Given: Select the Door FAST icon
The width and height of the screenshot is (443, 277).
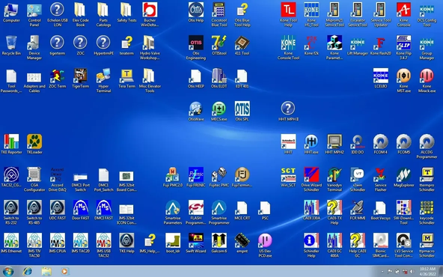Looking at the screenshot, I should click(81, 210).
